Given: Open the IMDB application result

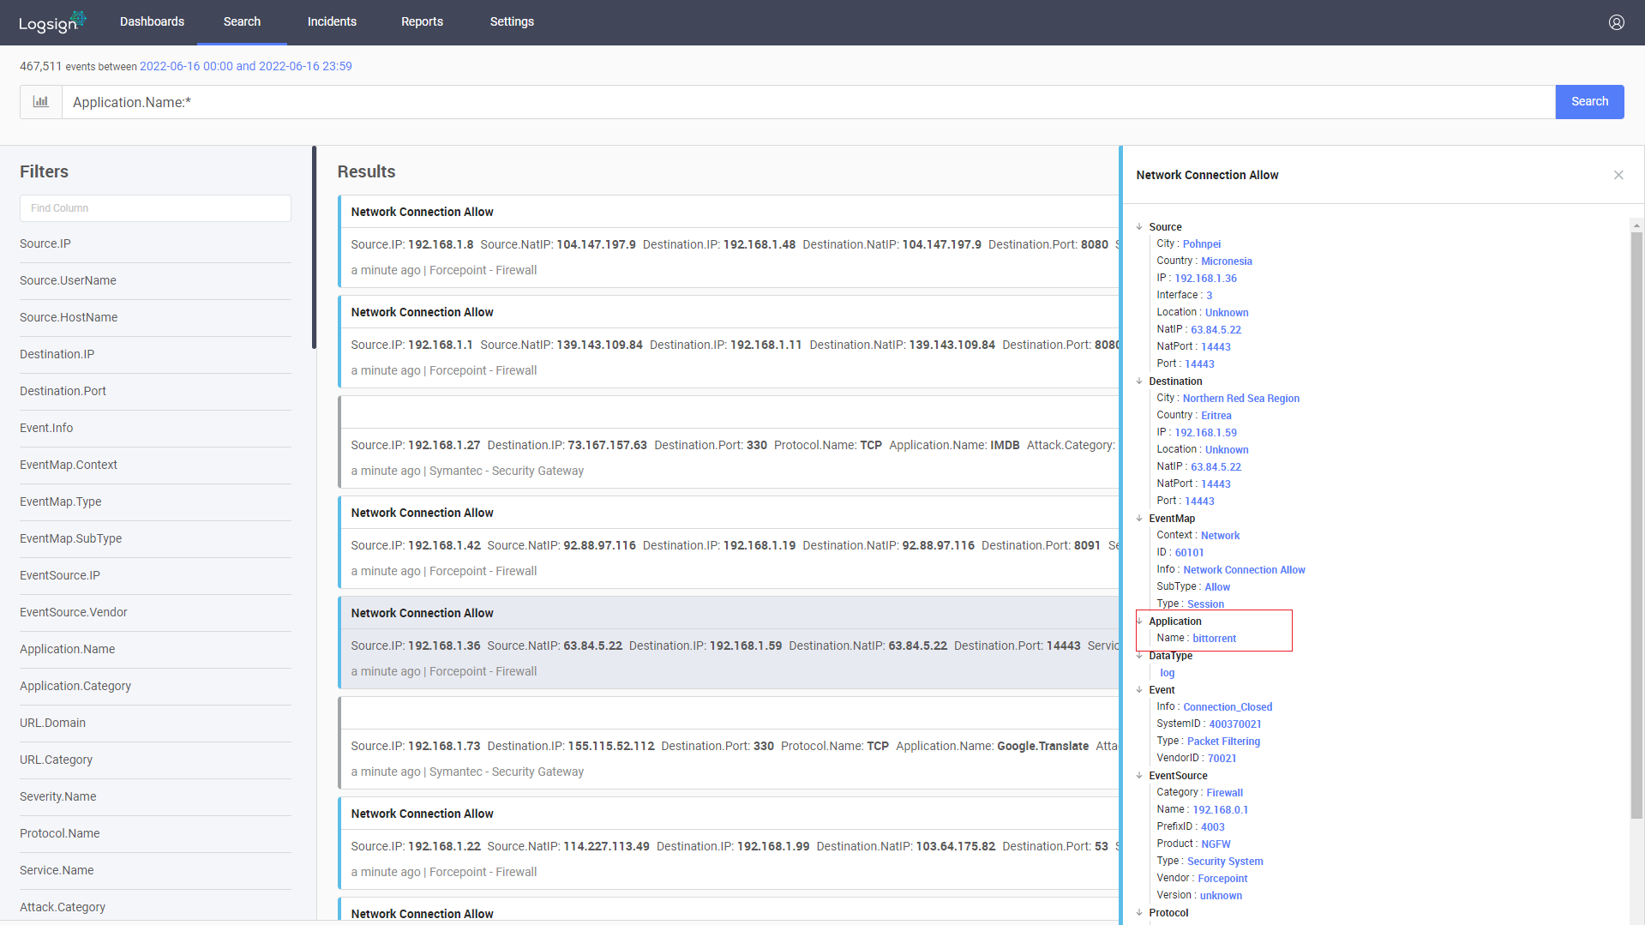Looking at the screenshot, I should [729, 442].
